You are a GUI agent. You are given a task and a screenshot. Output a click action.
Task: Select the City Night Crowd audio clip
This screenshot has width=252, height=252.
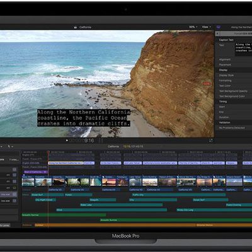45,200
